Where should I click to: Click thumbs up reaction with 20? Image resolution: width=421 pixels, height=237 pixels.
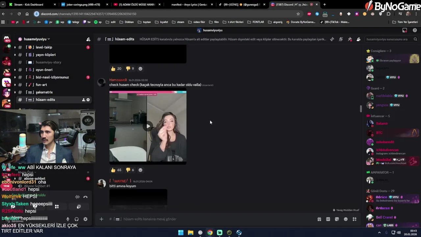point(116,68)
